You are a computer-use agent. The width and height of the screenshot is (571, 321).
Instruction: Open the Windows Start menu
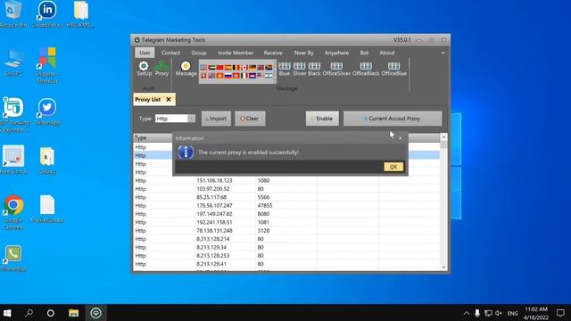(x=7, y=313)
